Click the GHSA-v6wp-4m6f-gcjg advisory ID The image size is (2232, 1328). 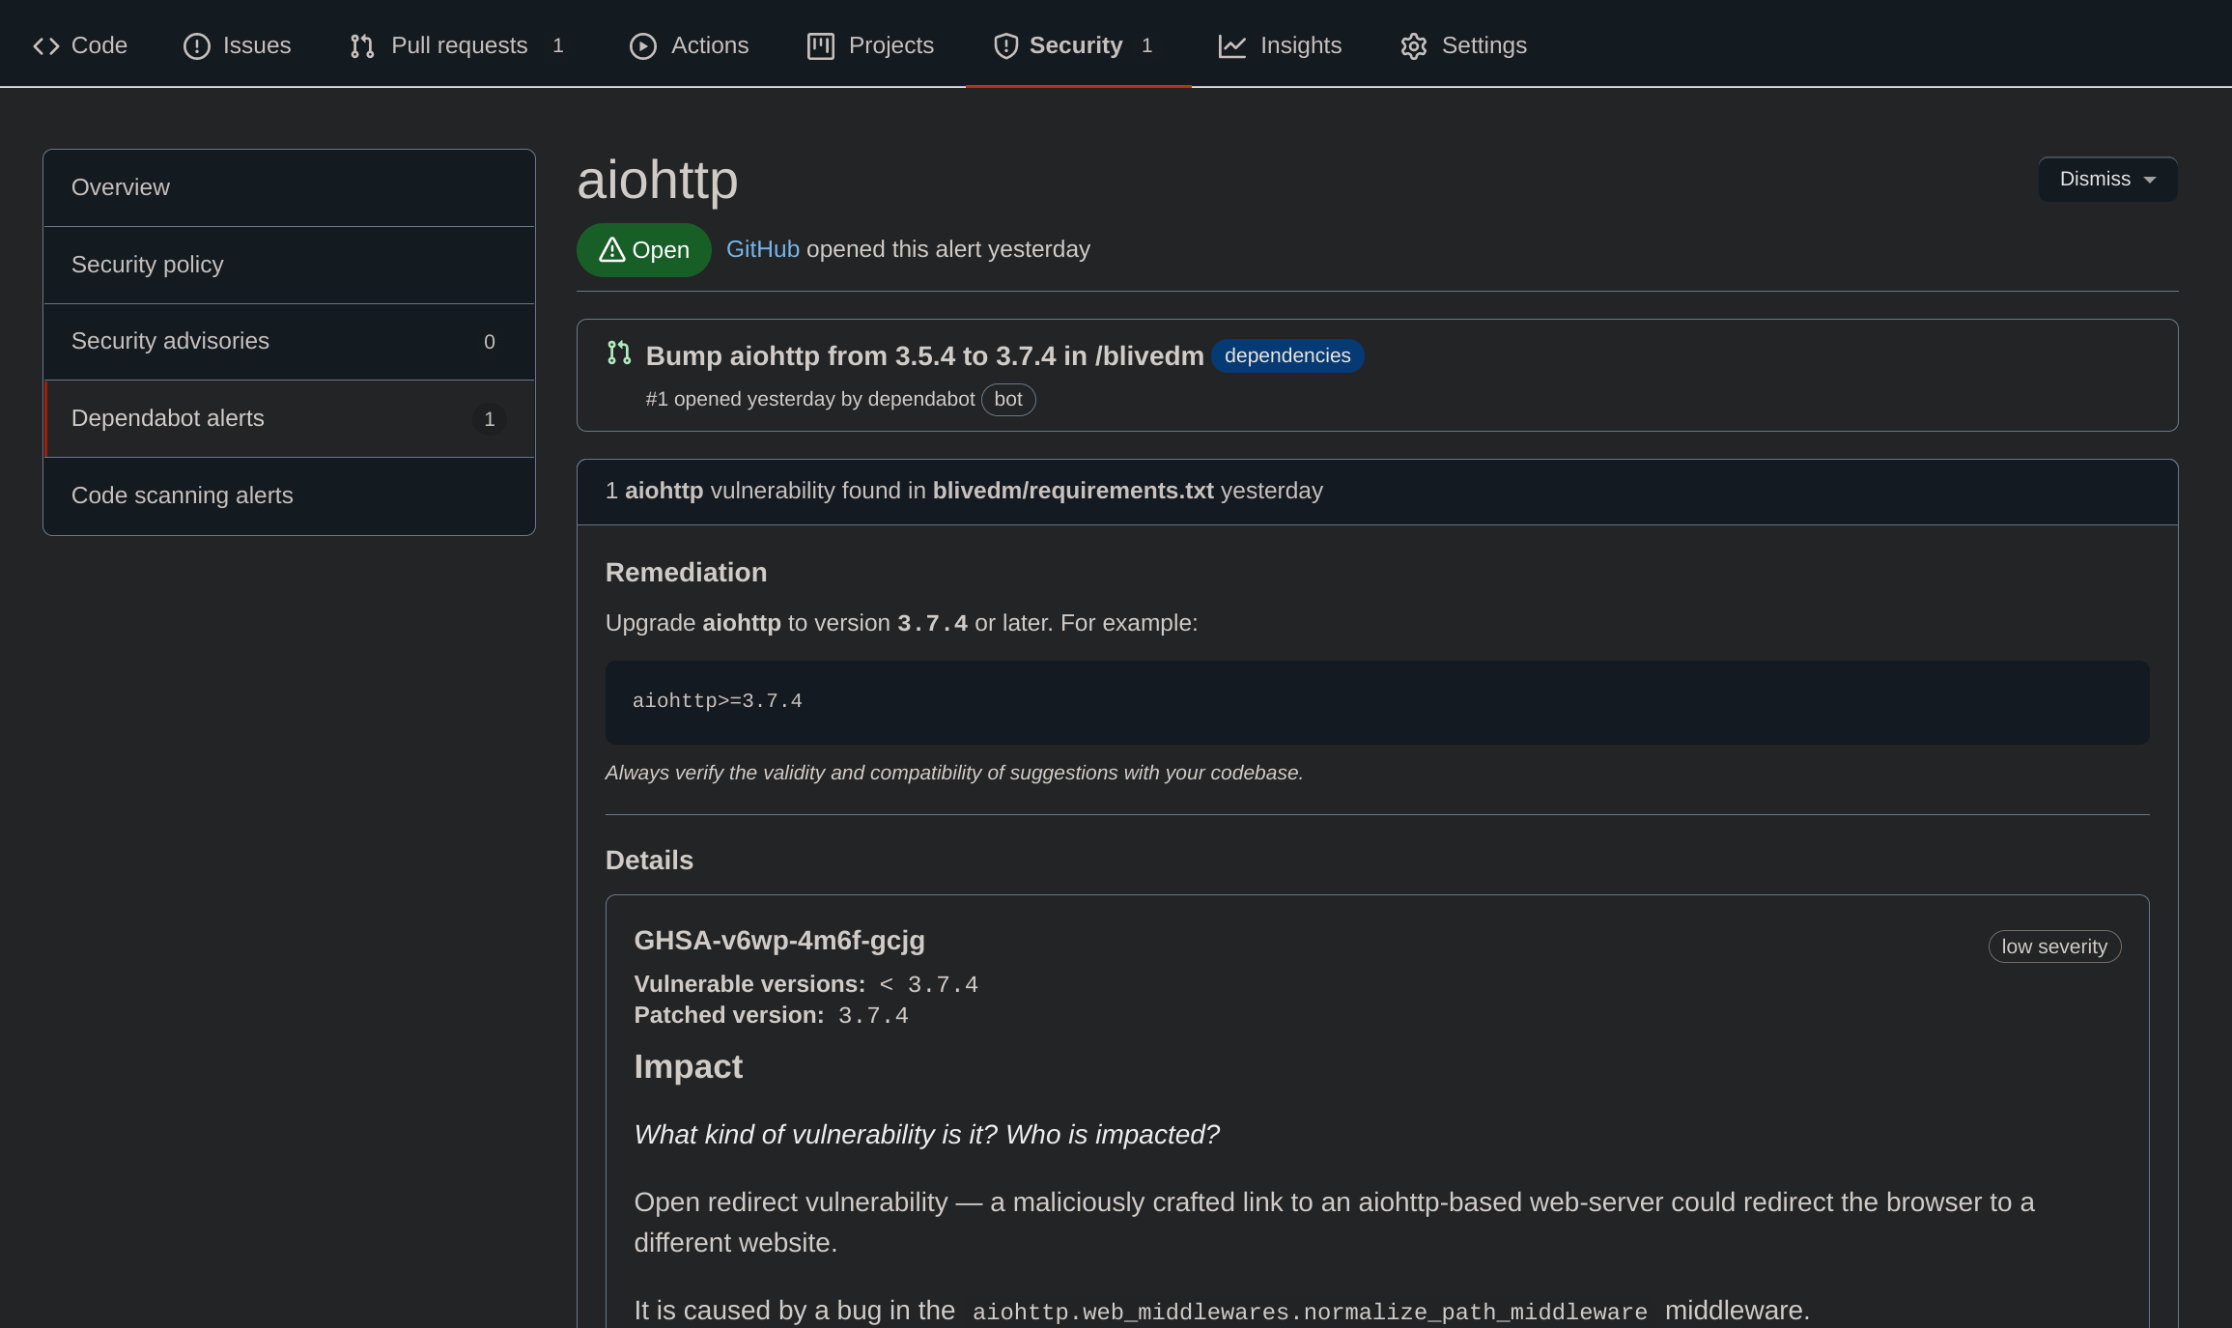(x=779, y=940)
